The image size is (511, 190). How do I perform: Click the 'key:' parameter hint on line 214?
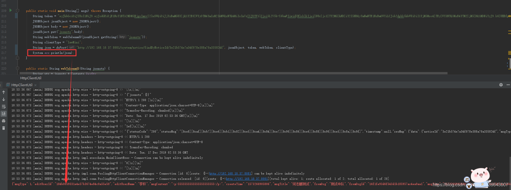[x=122, y=37]
